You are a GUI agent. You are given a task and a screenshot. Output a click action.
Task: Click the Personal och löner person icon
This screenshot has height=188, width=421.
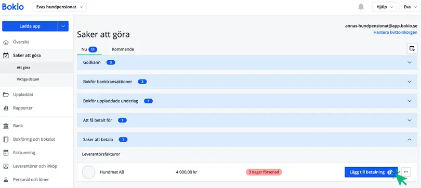pyautogui.click(x=6, y=180)
